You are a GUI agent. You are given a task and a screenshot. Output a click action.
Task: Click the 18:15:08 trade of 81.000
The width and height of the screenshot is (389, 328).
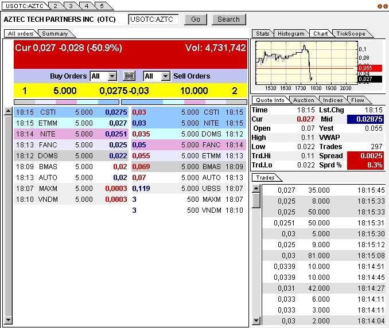click(324, 256)
